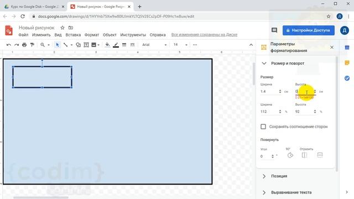354x199 pixels.
Task: Open border dash style icon
Action: pos(132,45)
